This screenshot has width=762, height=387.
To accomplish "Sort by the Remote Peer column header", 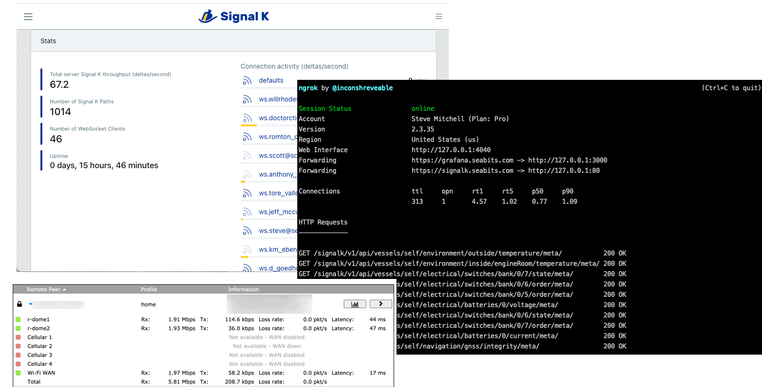I will 47,289.
